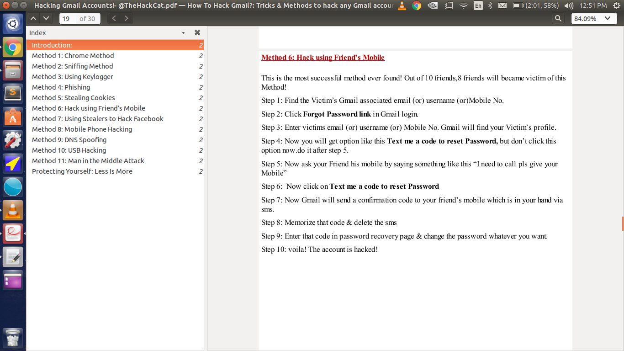
Task: Open Ubuntu Software Center from the launcher
Action: (x=13, y=117)
